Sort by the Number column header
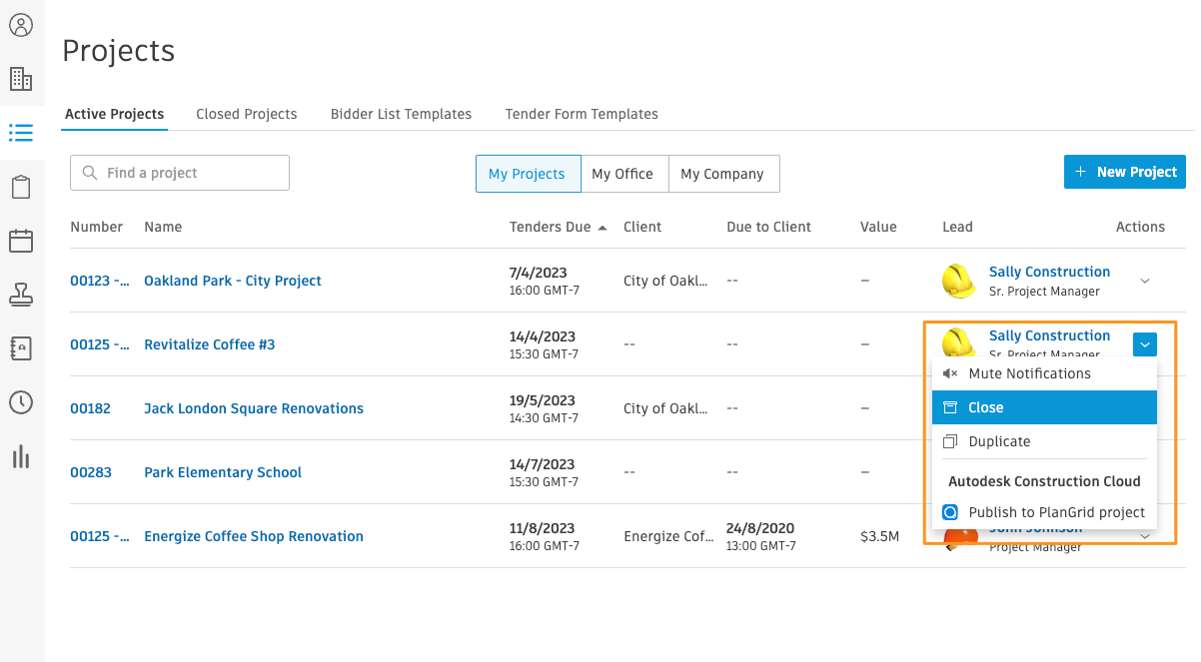1201x662 pixels. point(97,227)
